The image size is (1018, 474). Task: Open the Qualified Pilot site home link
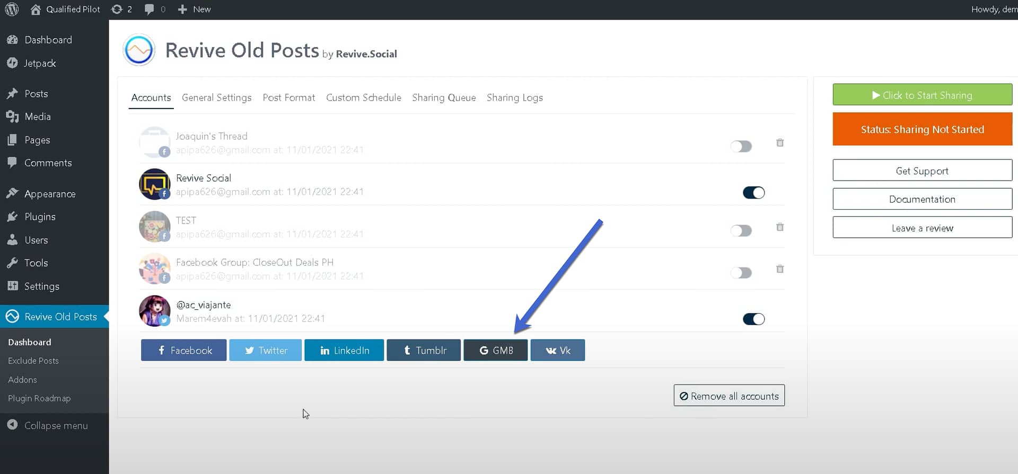point(65,10)
